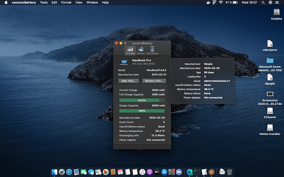Select the c#projects desktop file
The height and width of the screenshot is (177, 284).
[270, 46]
